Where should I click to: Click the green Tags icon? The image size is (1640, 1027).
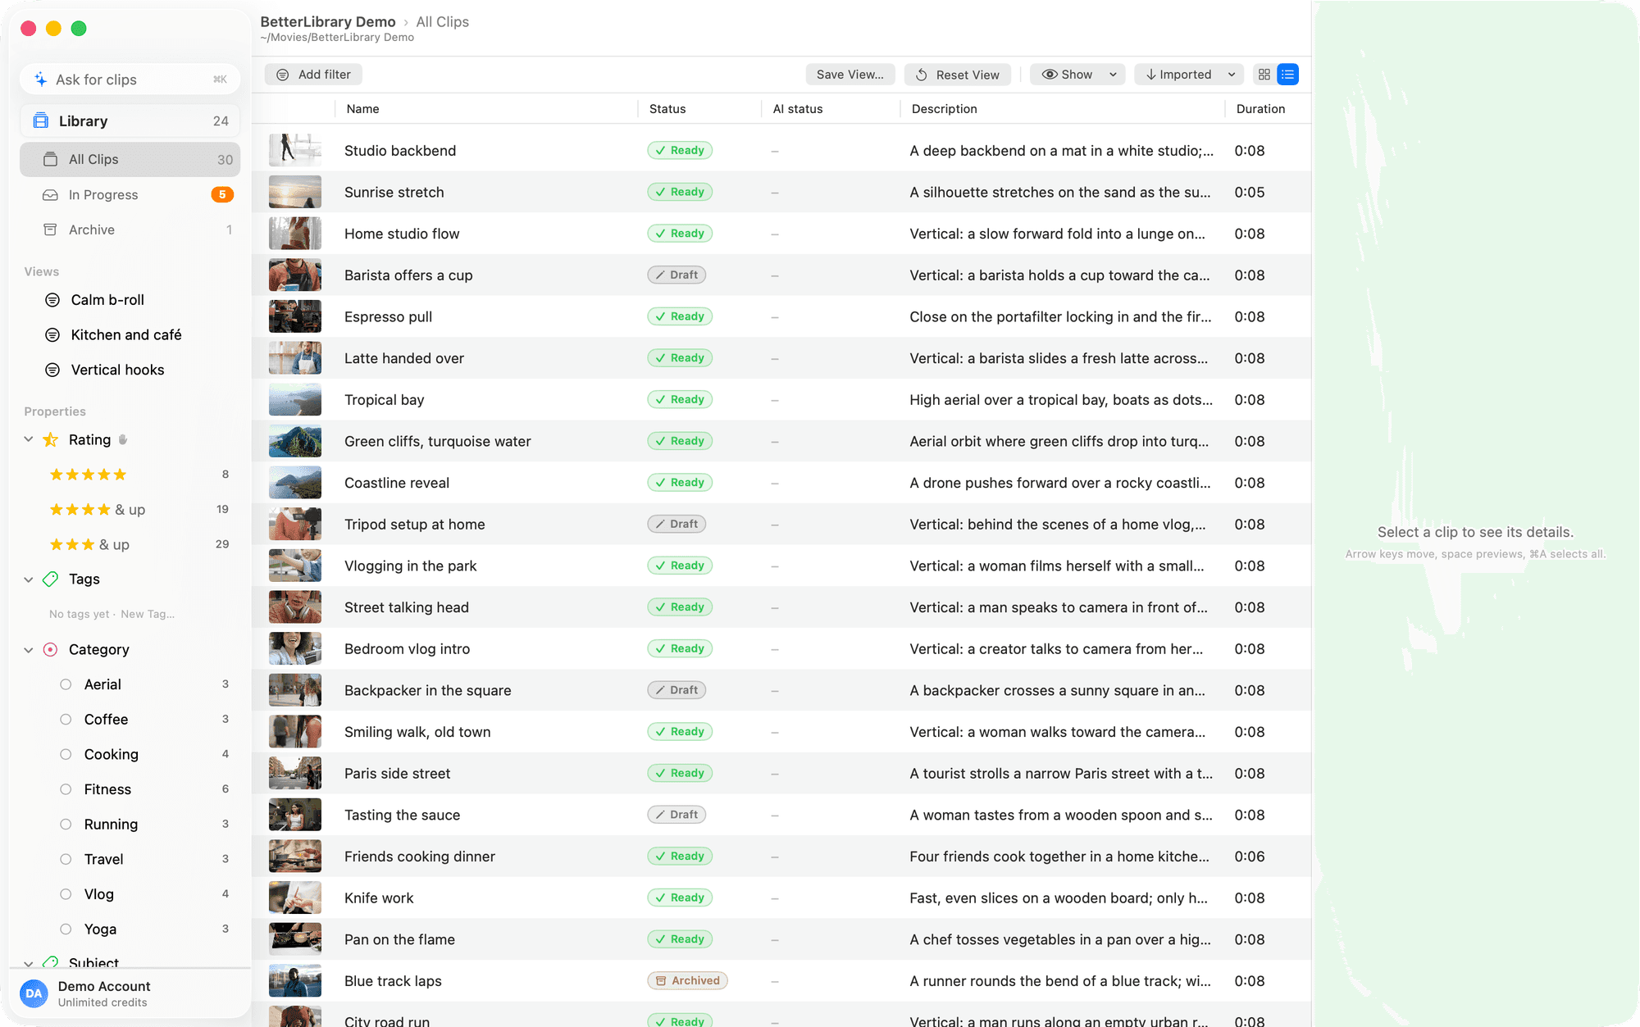coord(51,579)
